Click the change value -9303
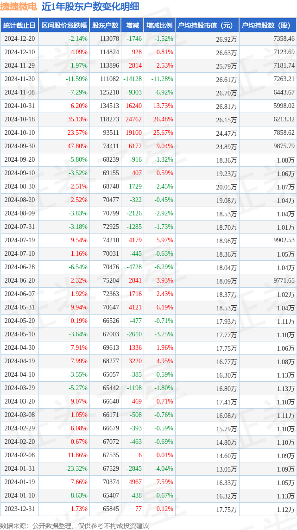Viewport: 297px width, 530px height. [134, 92]
